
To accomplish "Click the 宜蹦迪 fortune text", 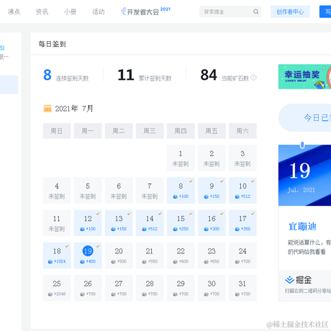I will [302, 227].
